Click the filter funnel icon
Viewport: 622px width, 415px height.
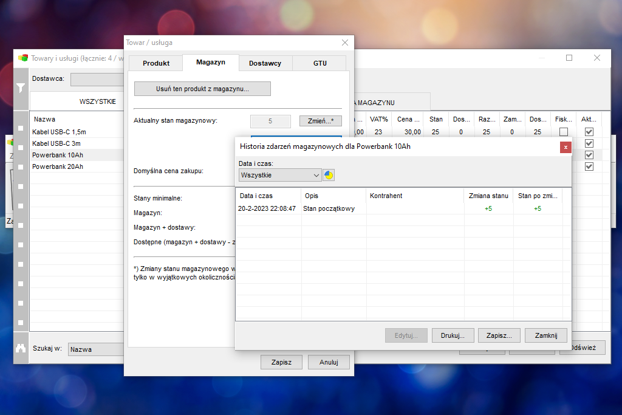click(21, 87)
